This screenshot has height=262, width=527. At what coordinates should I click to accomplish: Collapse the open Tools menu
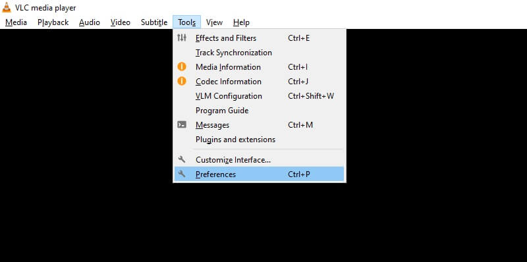tap(187, 22)
